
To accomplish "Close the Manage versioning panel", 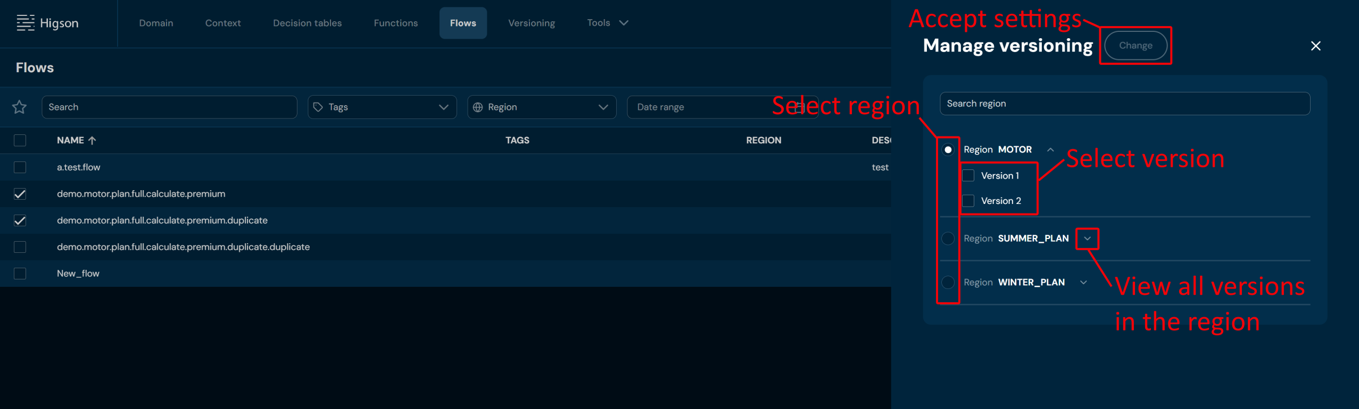I will click(1315, 46).
